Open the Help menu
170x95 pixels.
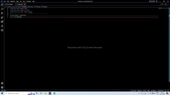tap(33, 1)
